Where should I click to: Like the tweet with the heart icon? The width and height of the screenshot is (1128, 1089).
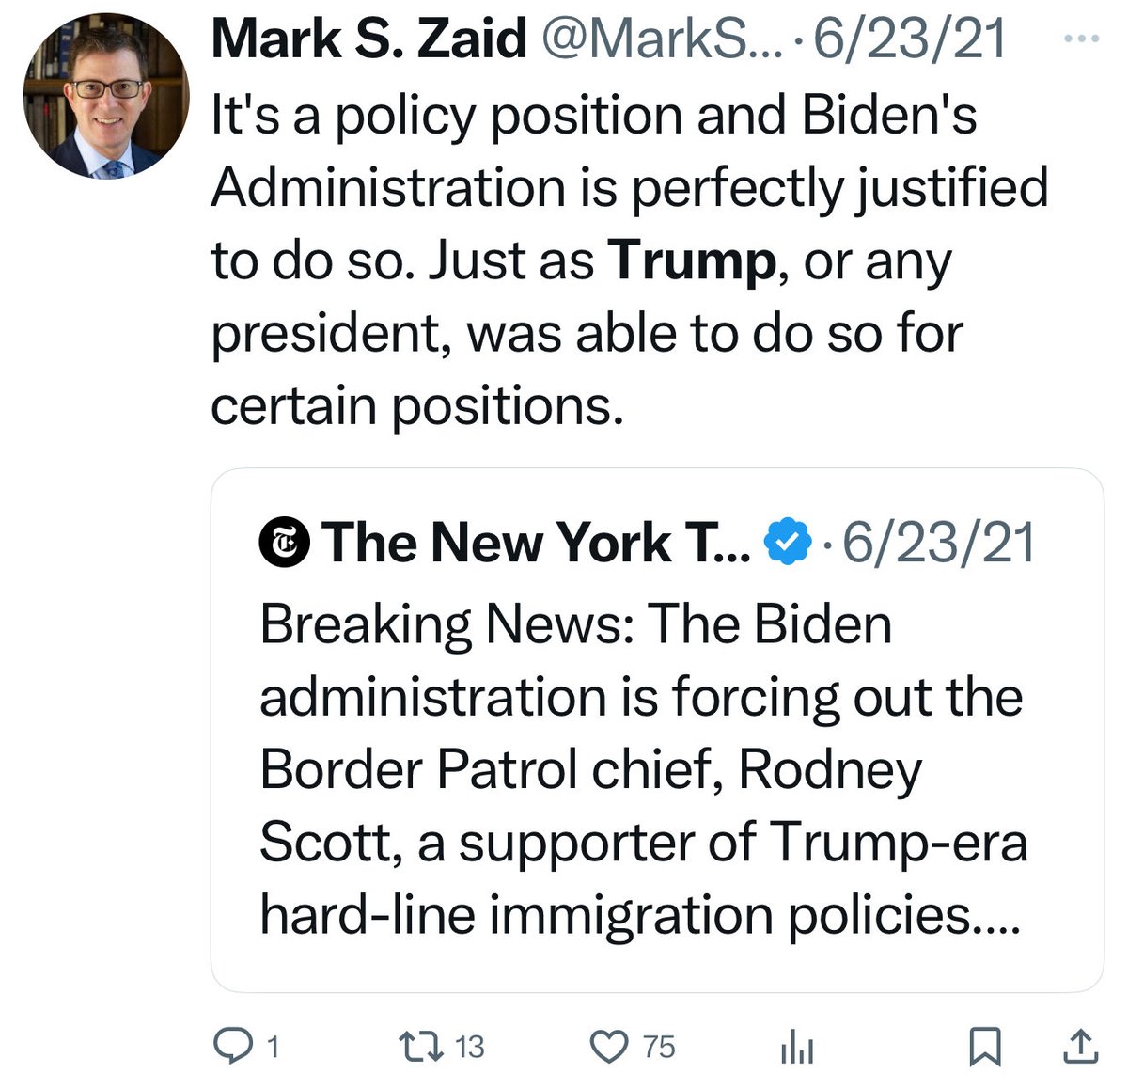click(609, 1046)
